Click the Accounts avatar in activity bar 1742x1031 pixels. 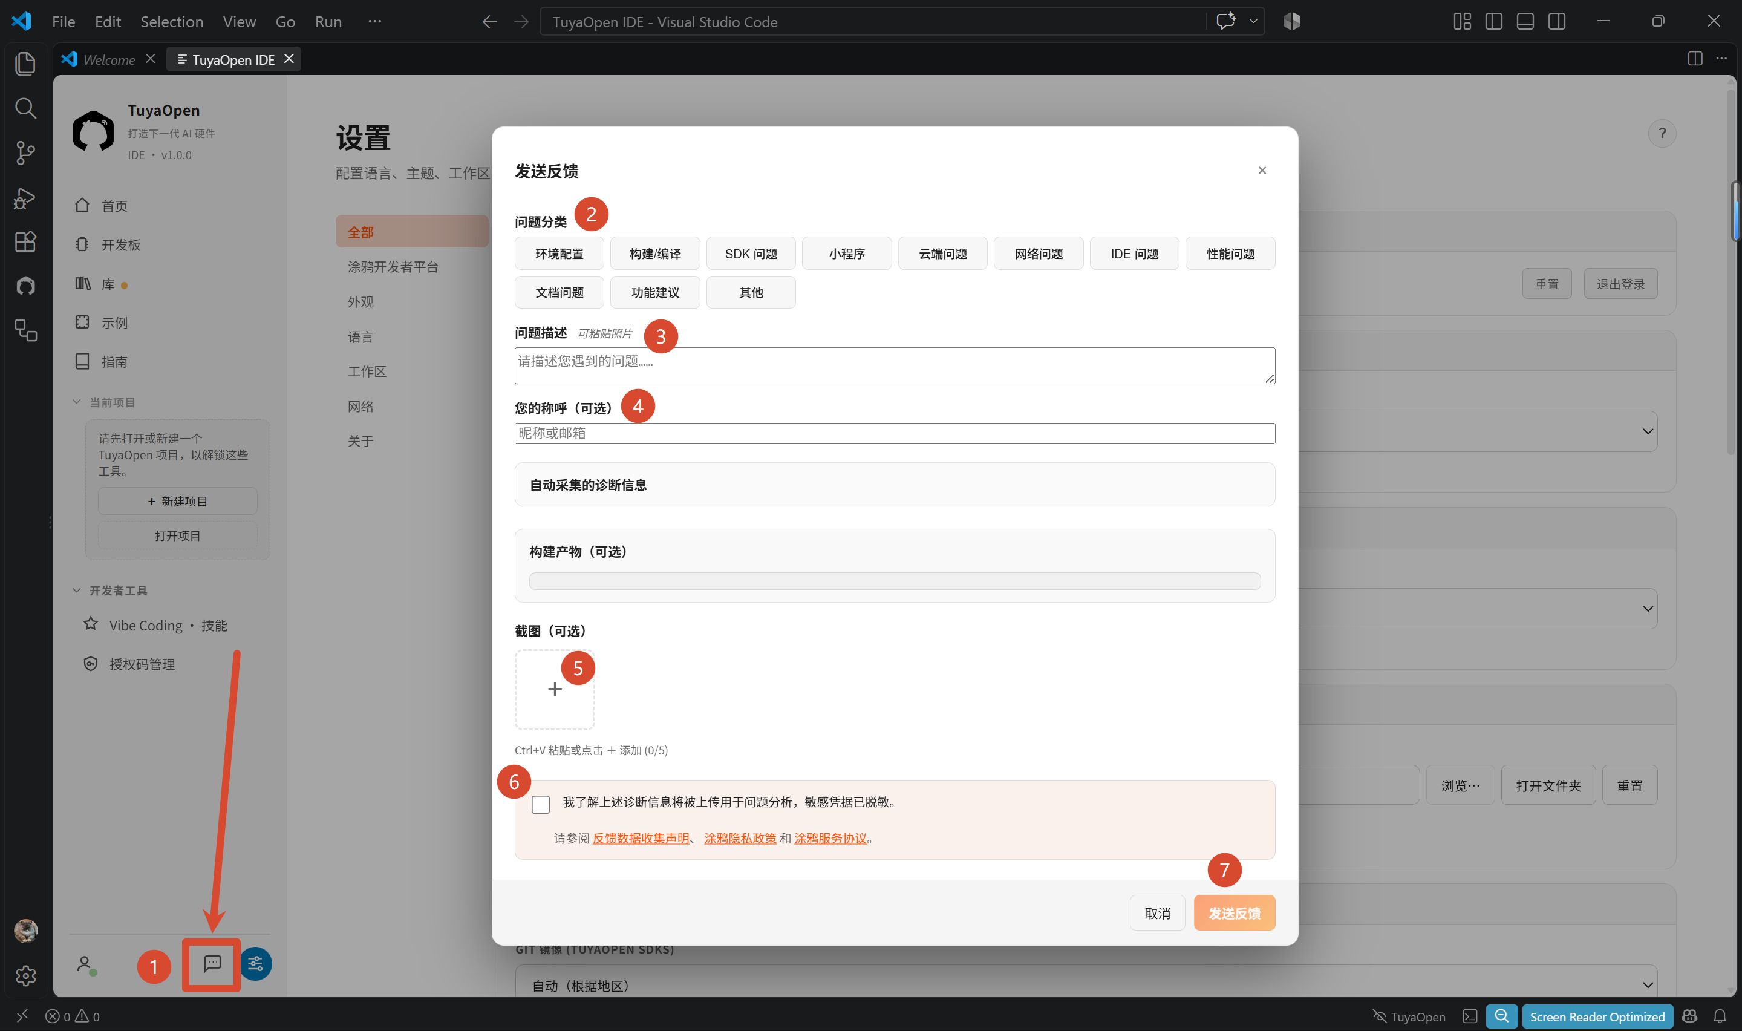[25, 931]
